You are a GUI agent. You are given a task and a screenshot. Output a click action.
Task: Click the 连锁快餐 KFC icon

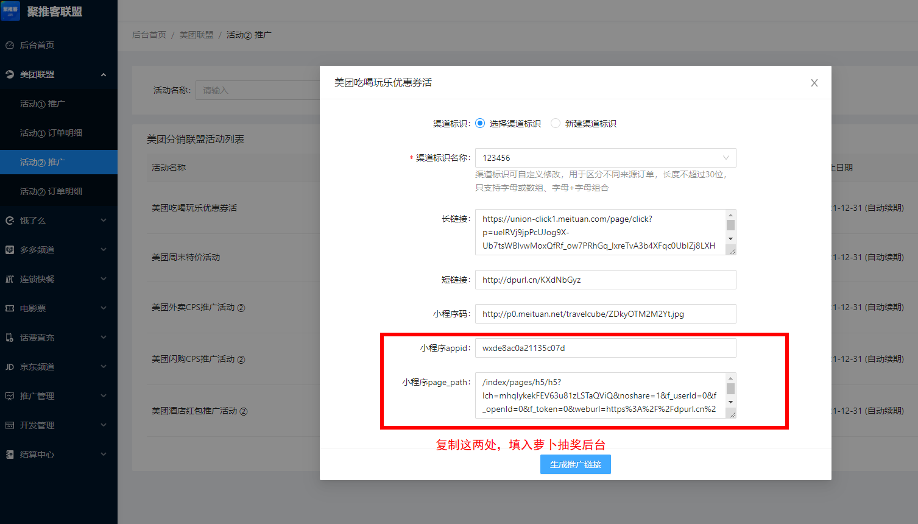10,279
